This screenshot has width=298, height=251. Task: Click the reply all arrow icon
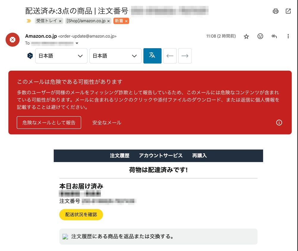pyautogui.click(x=274, y=36)
